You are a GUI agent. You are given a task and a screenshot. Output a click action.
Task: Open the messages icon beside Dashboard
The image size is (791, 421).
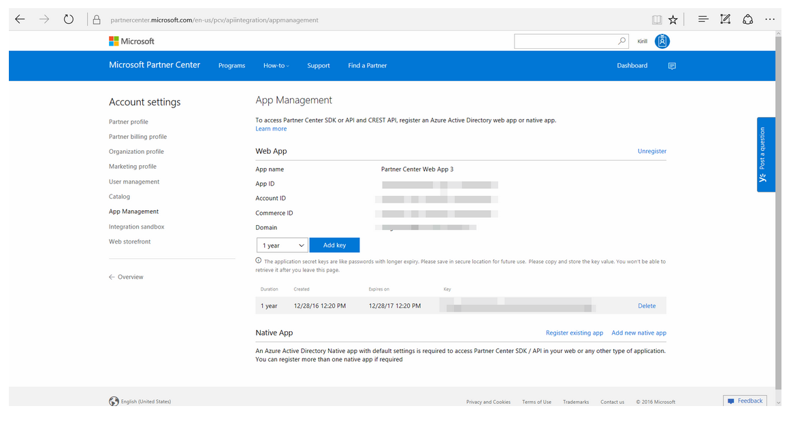coord(672,66)
